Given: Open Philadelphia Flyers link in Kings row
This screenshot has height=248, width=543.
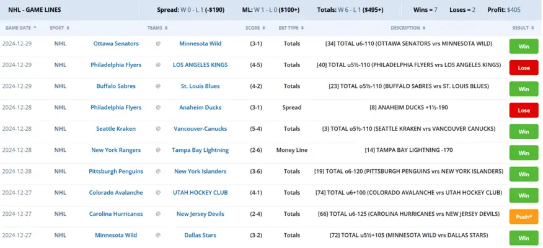Looking at the screenshot, I should click(x=116, y=64).
